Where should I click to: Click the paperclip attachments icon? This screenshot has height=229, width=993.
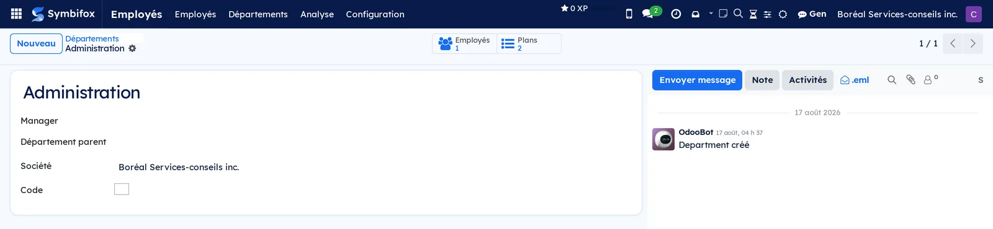(x=910, y=79)
